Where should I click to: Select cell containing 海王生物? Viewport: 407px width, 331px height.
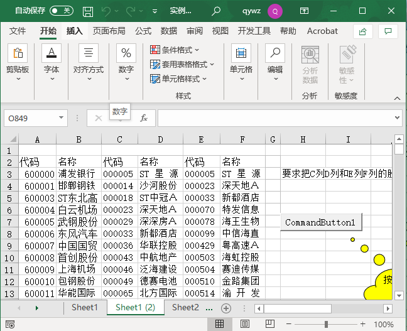pyautogui.click(x=242, y=222)
